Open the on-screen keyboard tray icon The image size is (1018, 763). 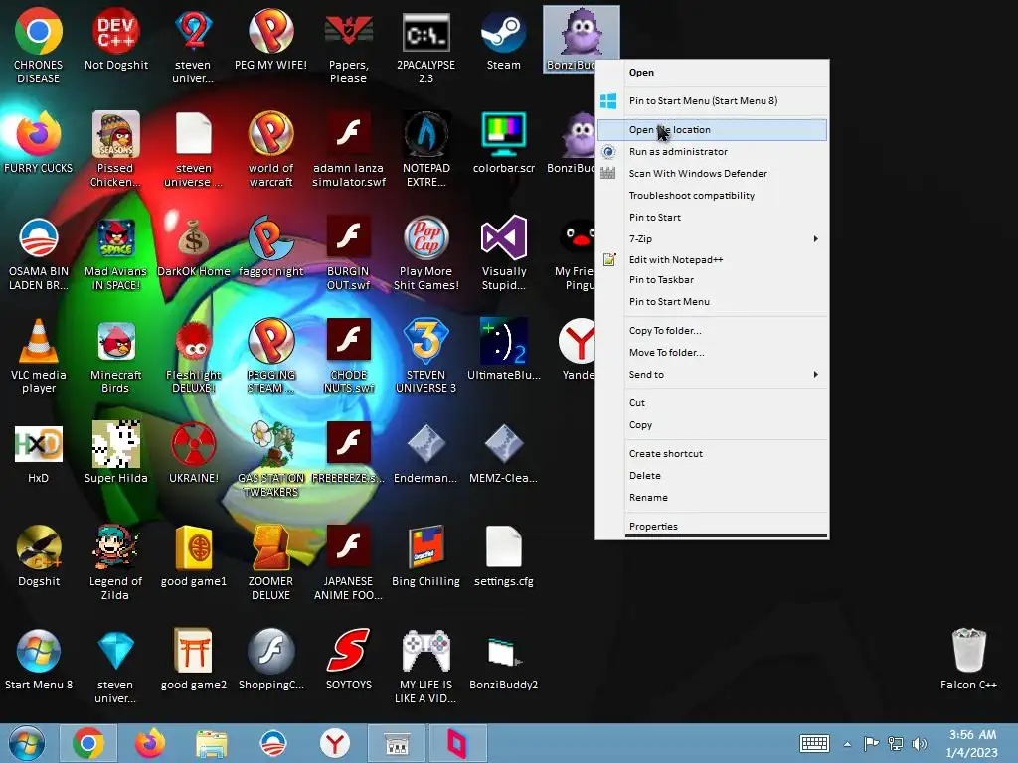[814, 743]
